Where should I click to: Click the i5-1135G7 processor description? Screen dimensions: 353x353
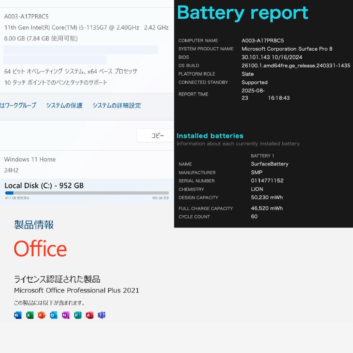tap(86, 27)
